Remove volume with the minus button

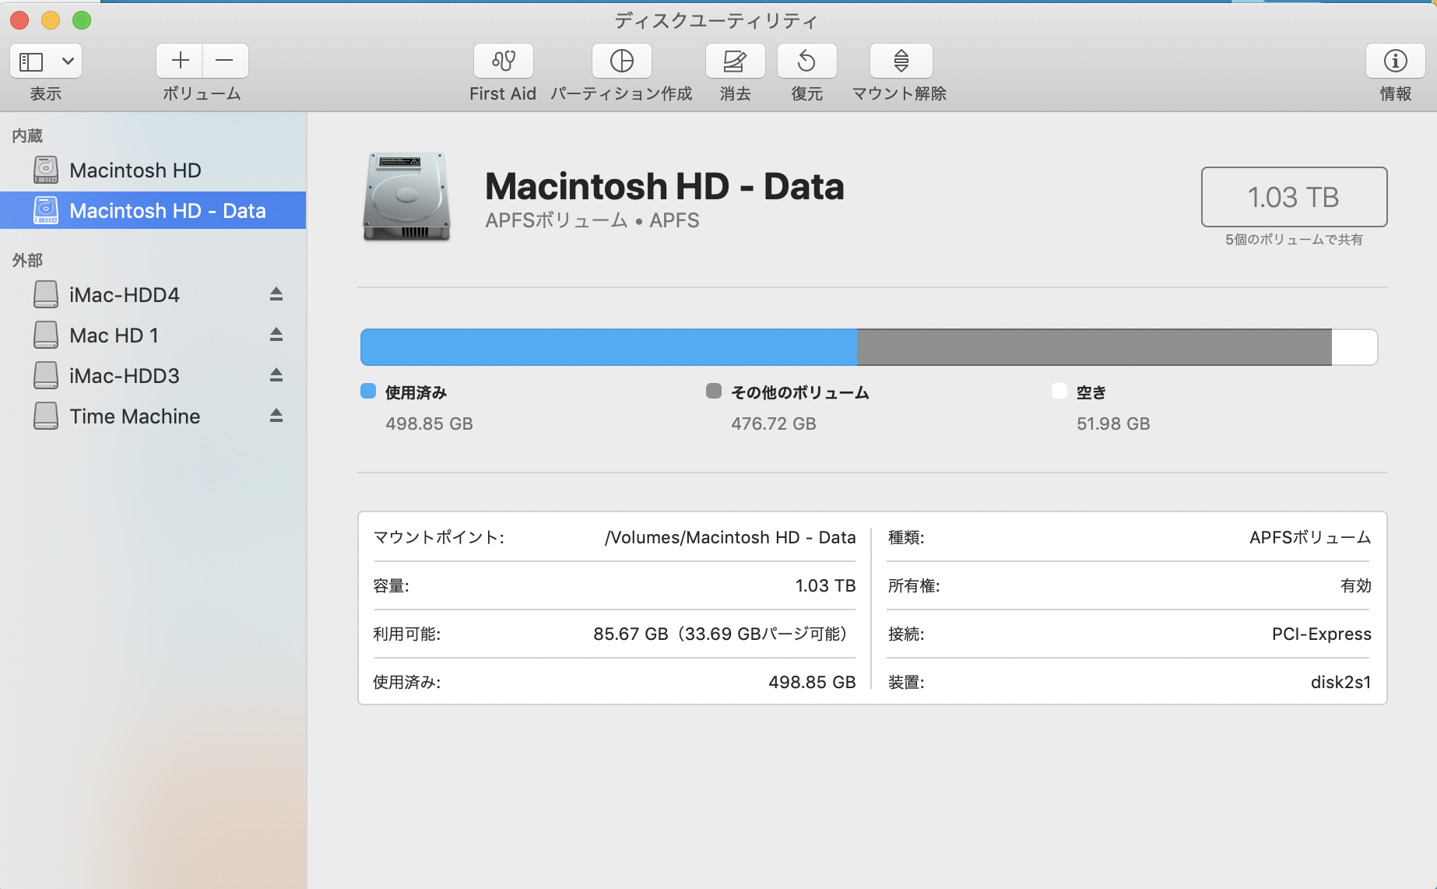tap(225, 61)
